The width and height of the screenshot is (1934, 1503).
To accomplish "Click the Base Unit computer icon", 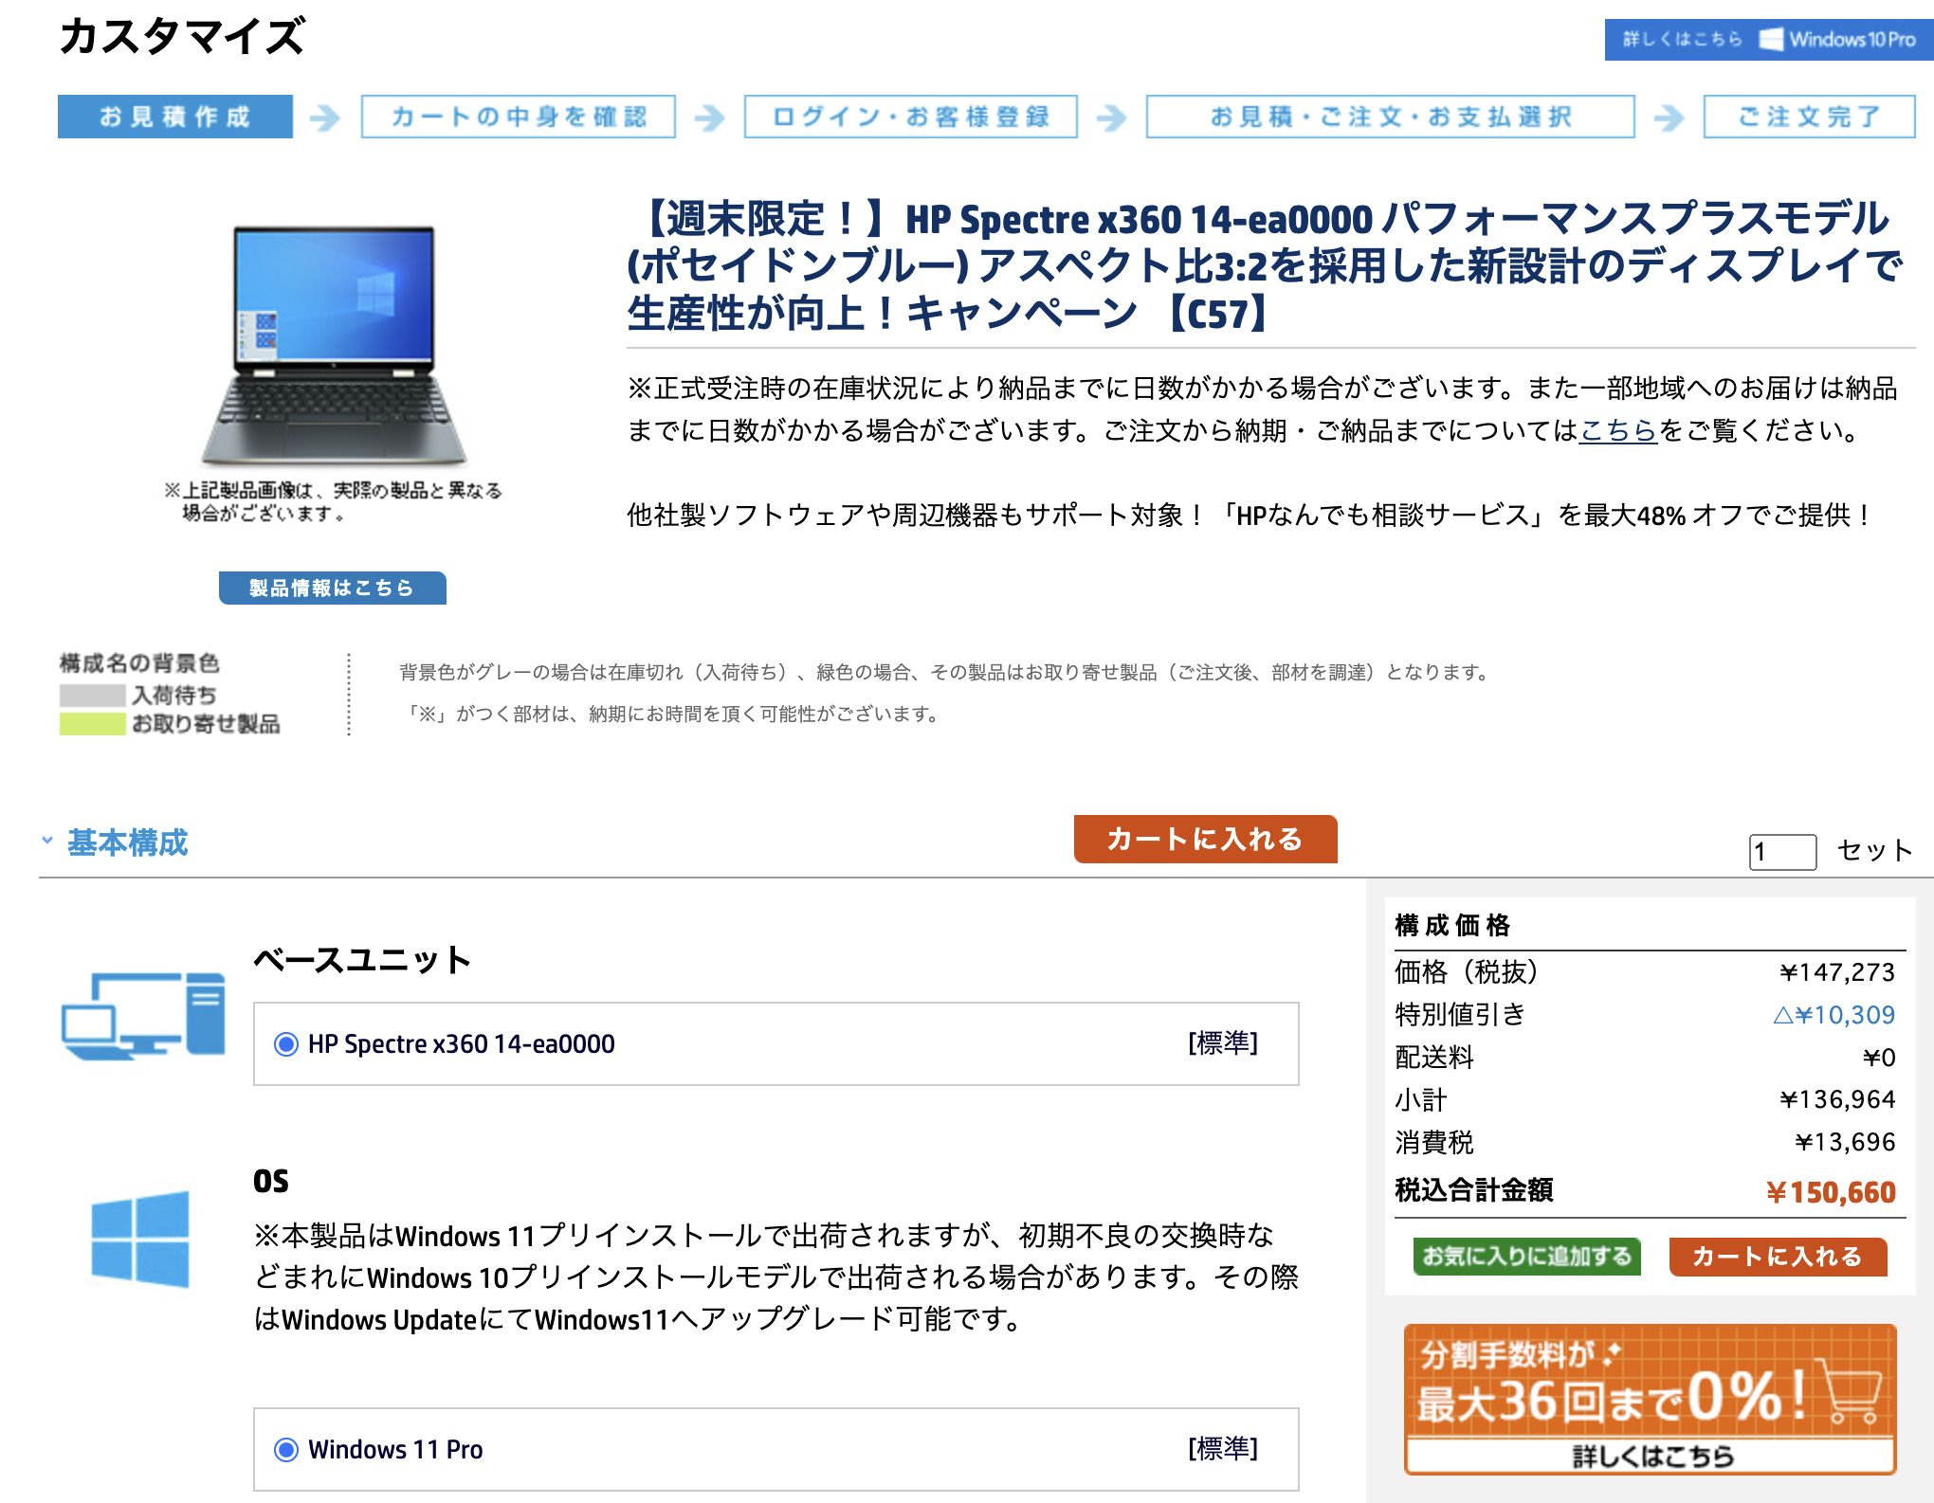I will point(143,1016).
